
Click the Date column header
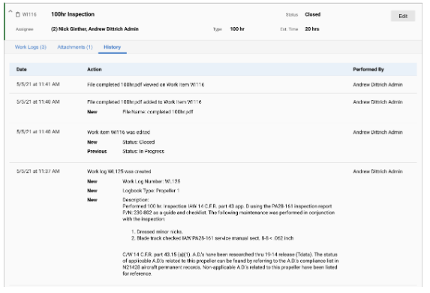tap(22, 69)
